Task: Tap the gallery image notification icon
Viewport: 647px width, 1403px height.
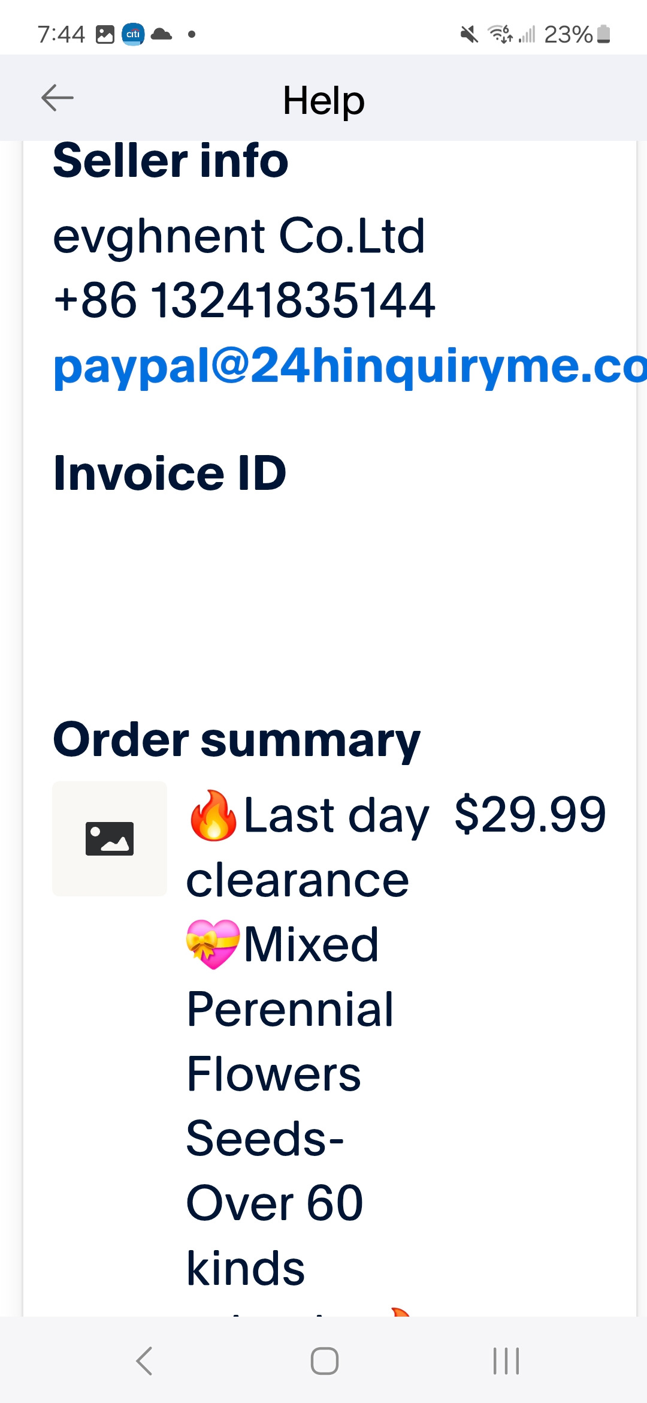Action: pos(105,34)
